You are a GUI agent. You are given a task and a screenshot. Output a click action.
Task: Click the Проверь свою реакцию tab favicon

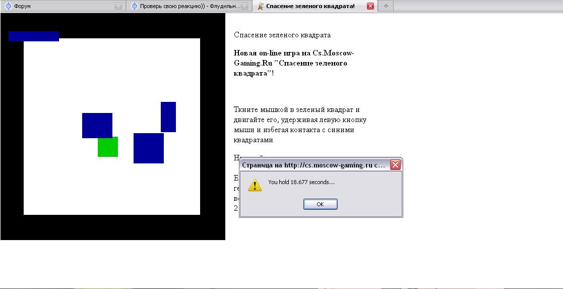tap(134, 6)
